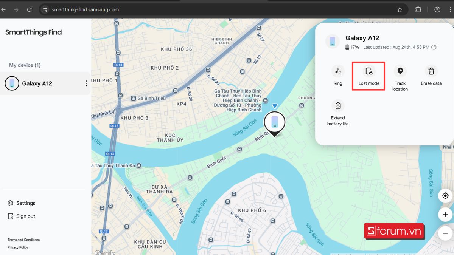Click the 17% battery indicator

[352, 47]
